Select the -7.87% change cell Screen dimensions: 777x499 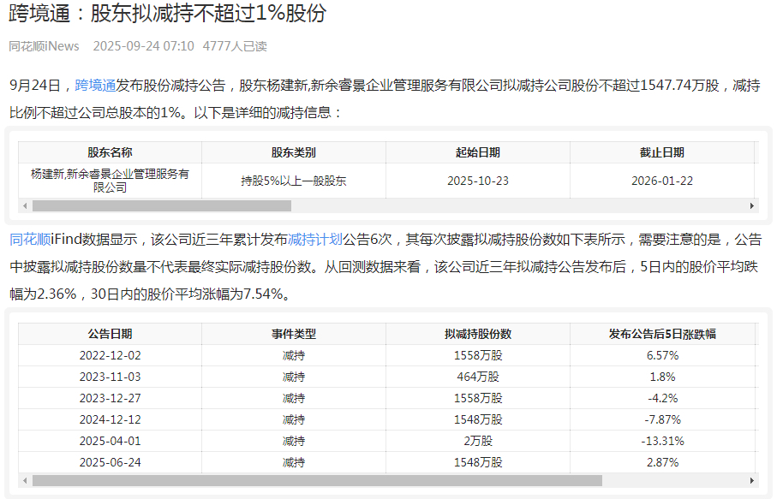(662, 419)
